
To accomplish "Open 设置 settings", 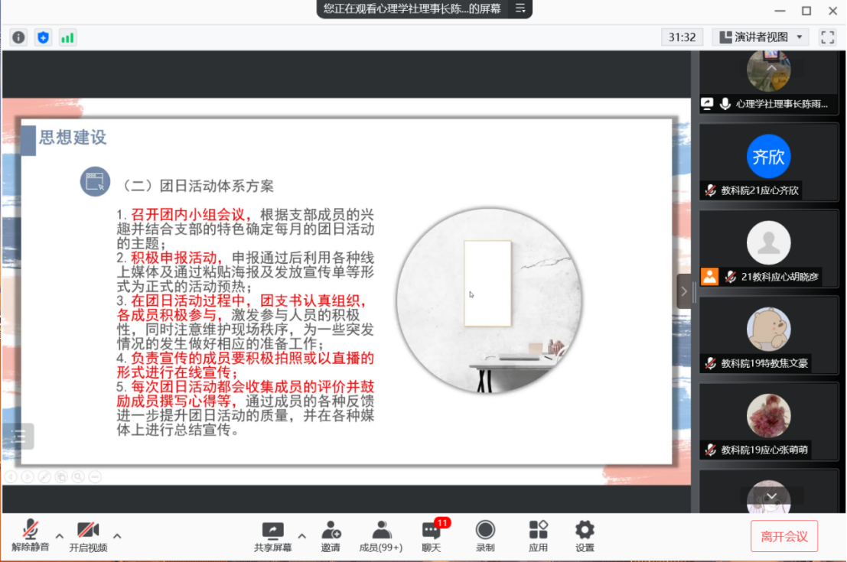I will tap(585, 535).
